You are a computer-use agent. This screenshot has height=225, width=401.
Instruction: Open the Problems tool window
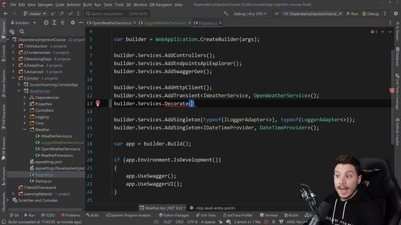[x=71, y=215]
